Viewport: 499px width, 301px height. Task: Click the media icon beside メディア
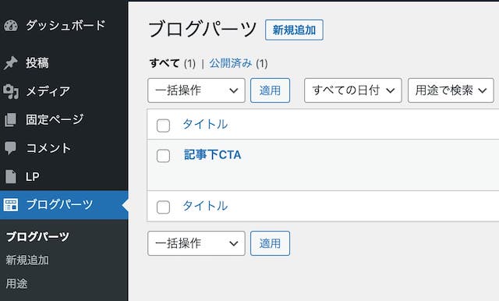tap(11, 92)
